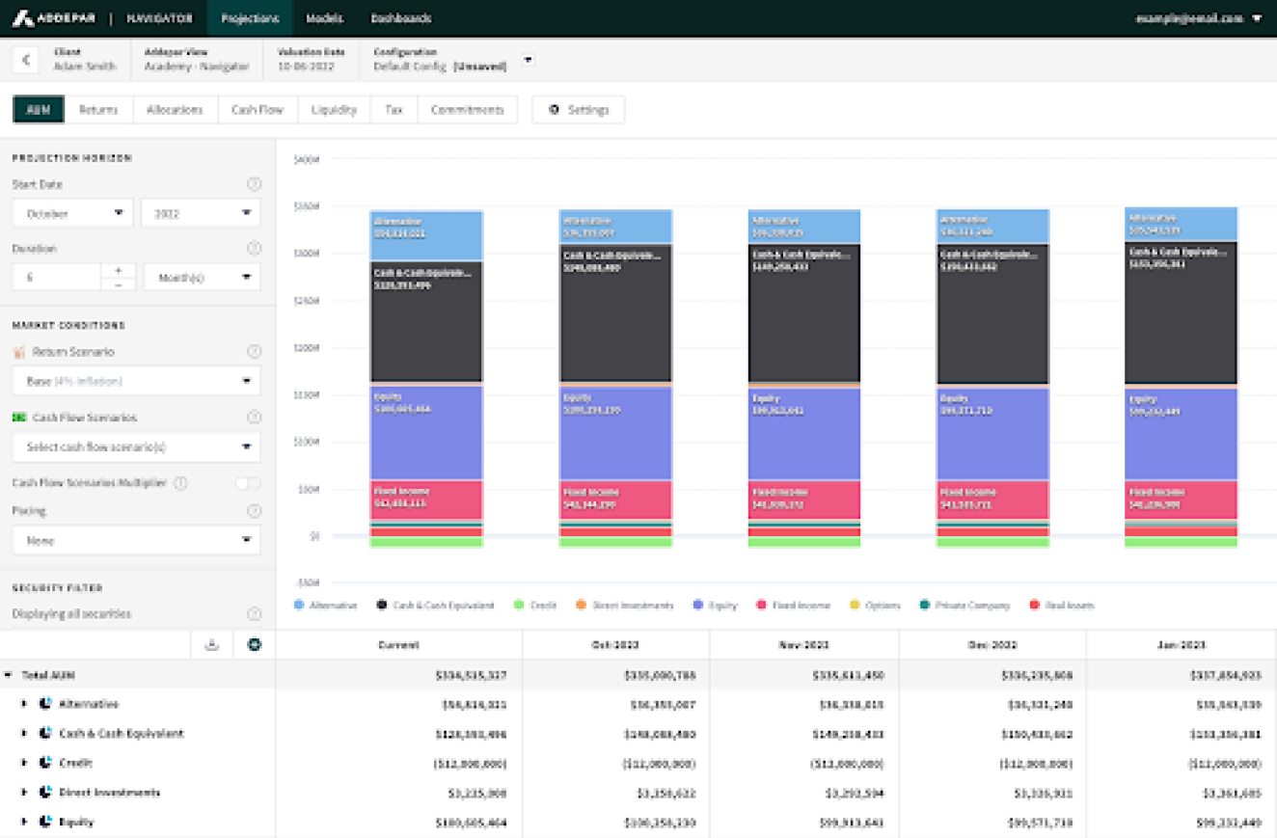Click the Settings button
Viewport: 1277px width, 838px height.
click(x=578, y=110)
